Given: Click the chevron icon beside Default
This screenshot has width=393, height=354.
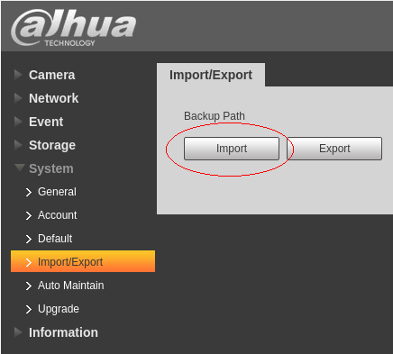Looking at the screenshot, I should tap(29, 239).
